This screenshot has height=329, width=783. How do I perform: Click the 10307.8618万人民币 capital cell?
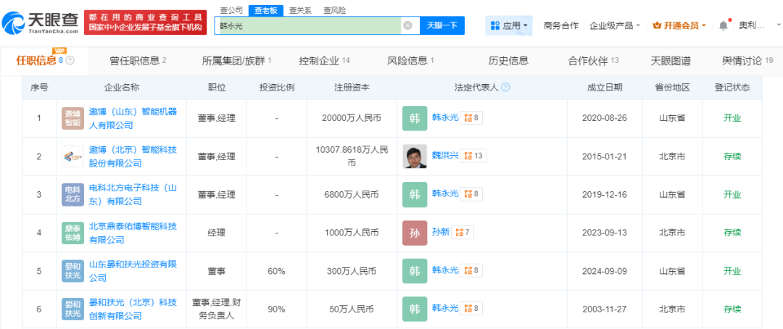point(352,157)
